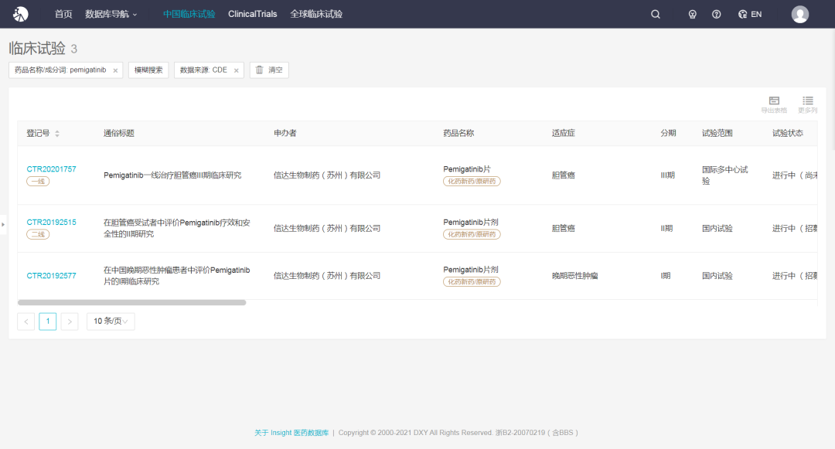Click 国际多中心试验 cell

(724, 175)
